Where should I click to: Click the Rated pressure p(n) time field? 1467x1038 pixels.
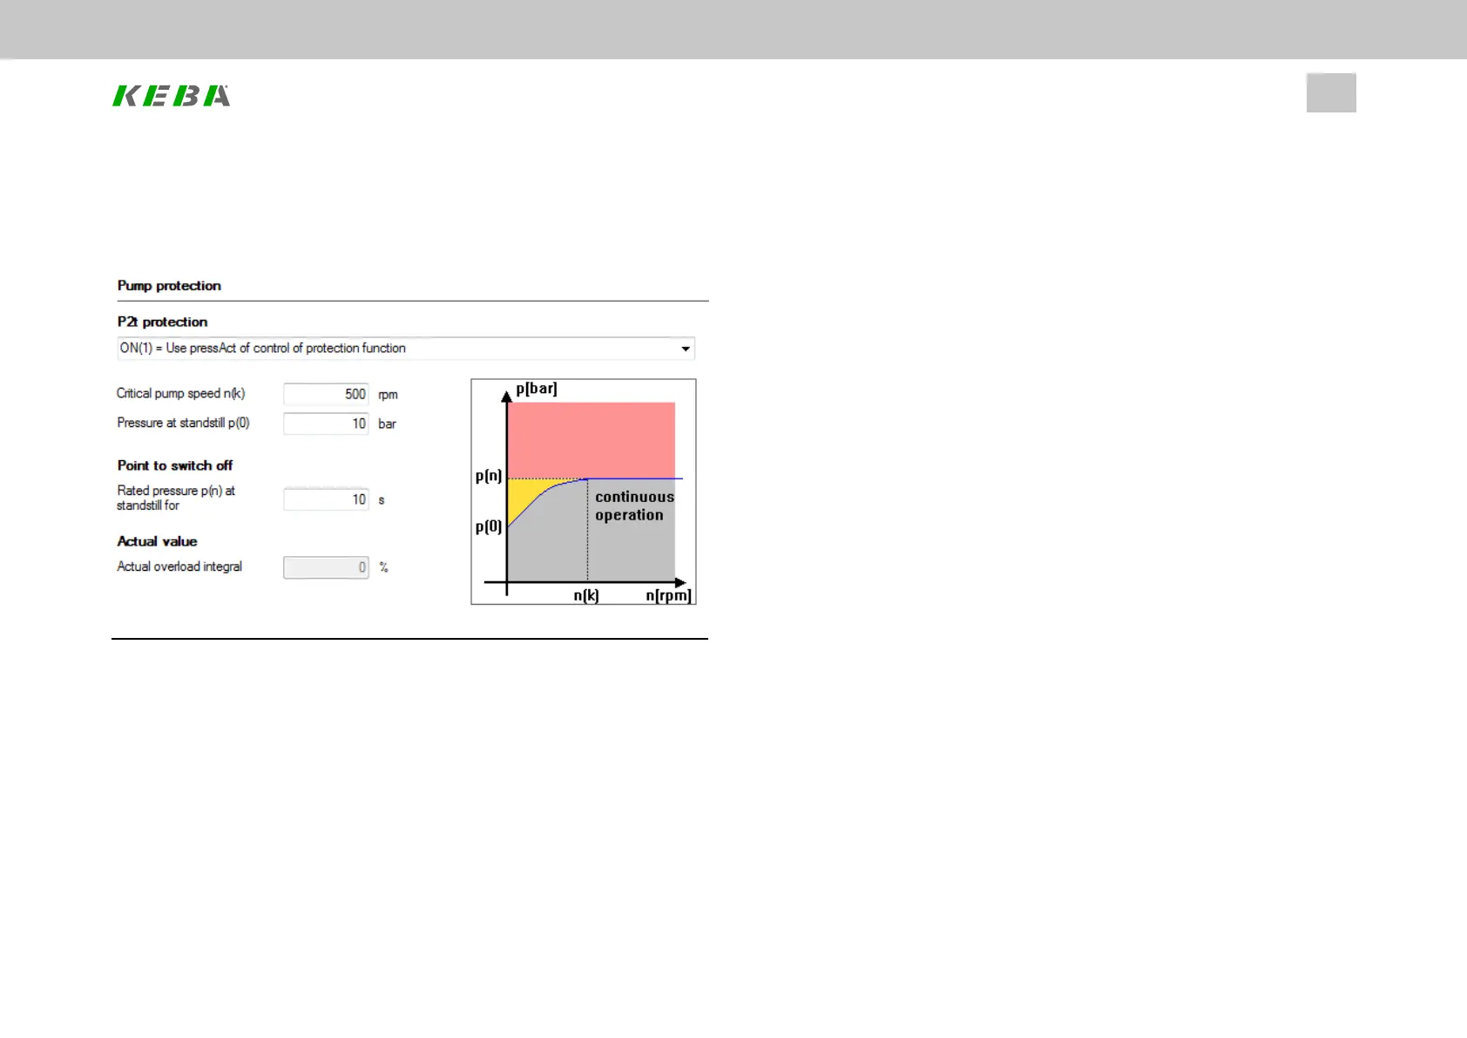(326, 499)
